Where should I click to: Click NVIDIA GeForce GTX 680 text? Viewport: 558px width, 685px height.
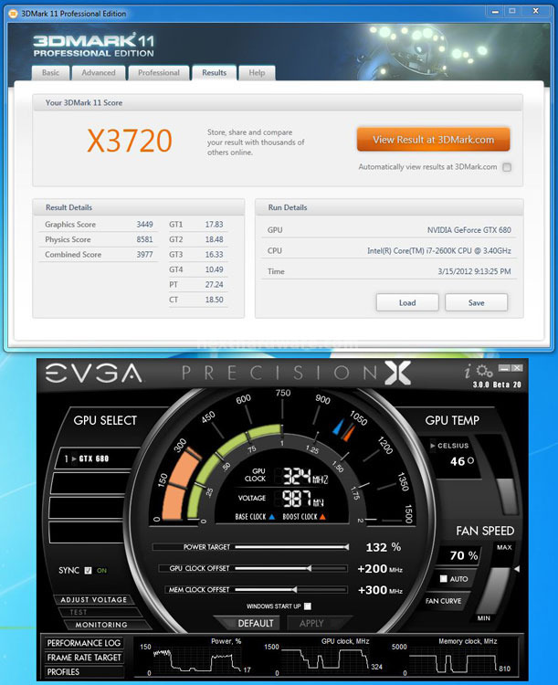[469, 230]
